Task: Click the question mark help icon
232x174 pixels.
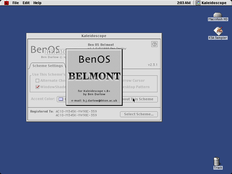Action: tap(154, 44)
